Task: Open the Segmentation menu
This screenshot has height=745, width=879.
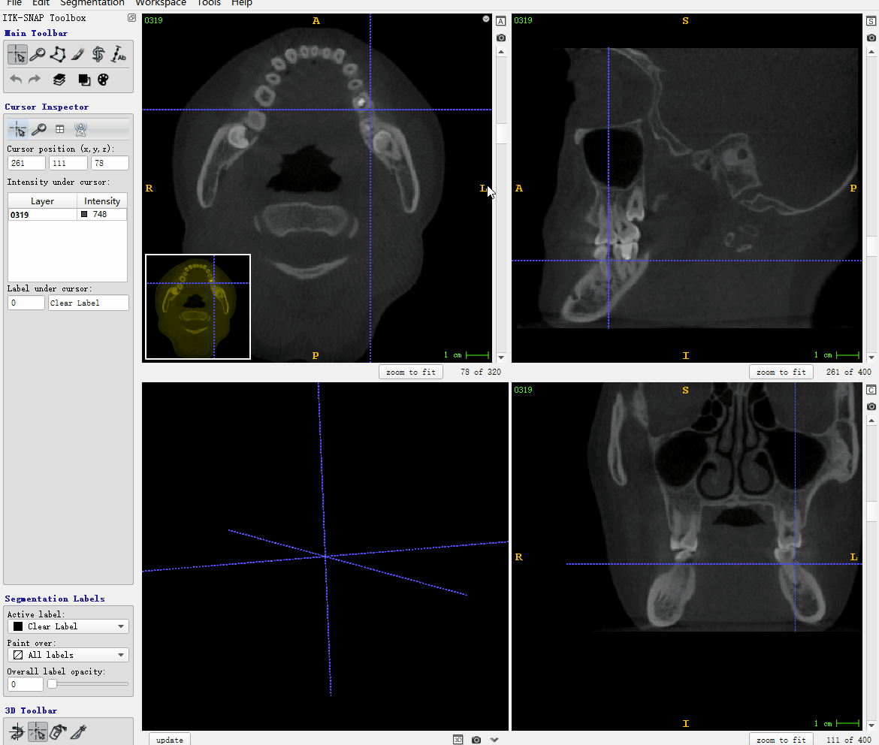Action: [92, 3]
